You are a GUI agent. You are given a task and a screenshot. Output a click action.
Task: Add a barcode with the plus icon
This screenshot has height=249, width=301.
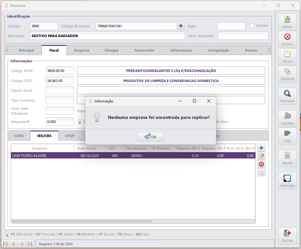coord(181,26)
